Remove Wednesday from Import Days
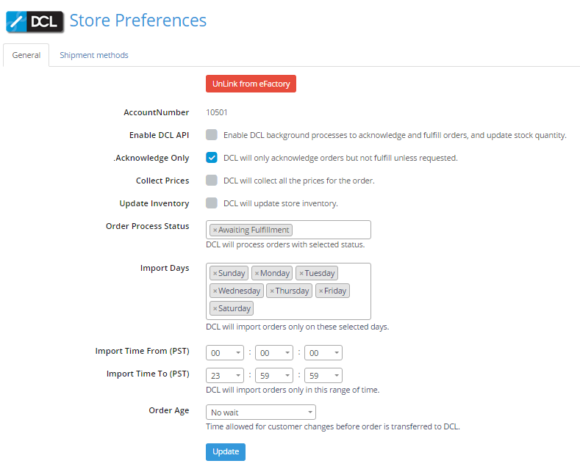Screen dimensions: 580x469 [215, 291]
